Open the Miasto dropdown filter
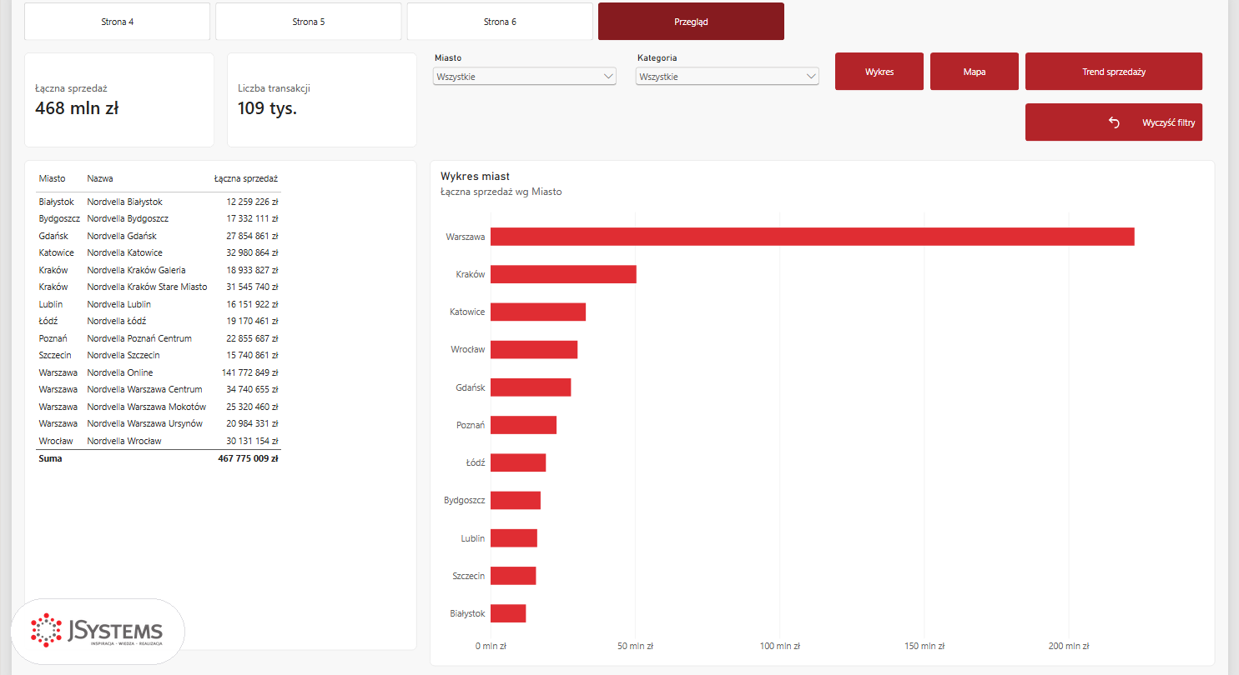This screenshot has width=1239, height=675. [525, 77]
